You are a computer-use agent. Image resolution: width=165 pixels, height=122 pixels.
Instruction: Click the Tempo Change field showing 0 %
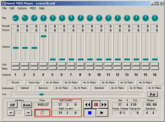pyautogui.click(x=120, y=113)
